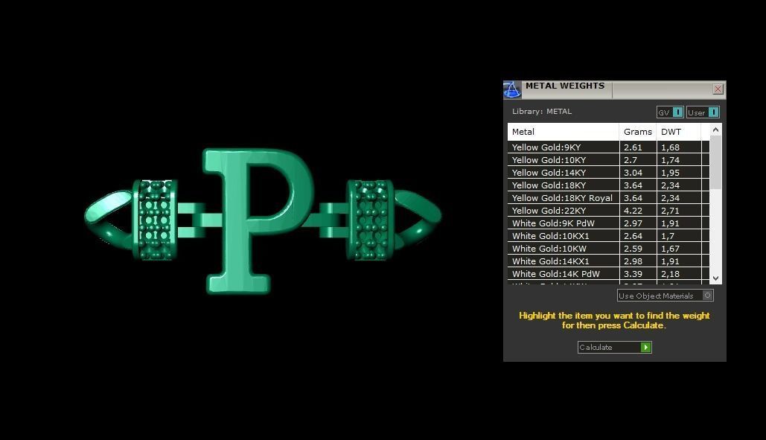Click the Calculate button

click(615, 347)
